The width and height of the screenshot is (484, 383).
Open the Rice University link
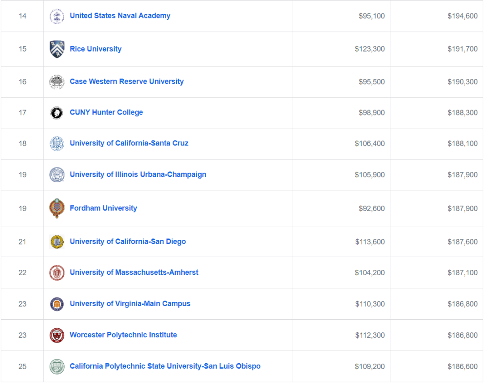[x=95, y=49]
